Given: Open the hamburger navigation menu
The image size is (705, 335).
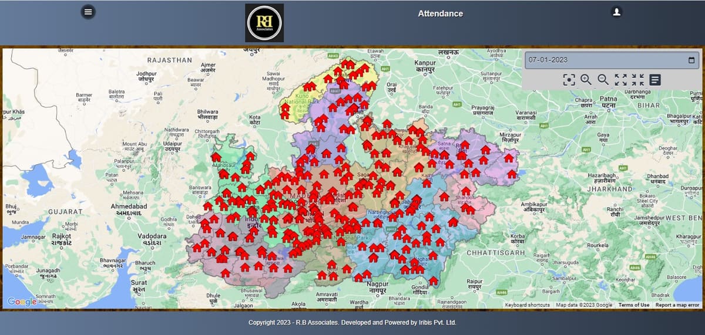Looking at the screenshot, I should click(x=88, y=11).
